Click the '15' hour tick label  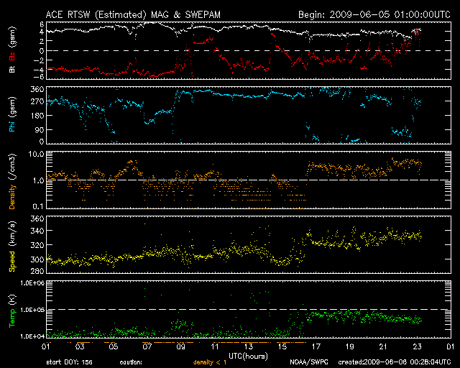coord(282,346)
